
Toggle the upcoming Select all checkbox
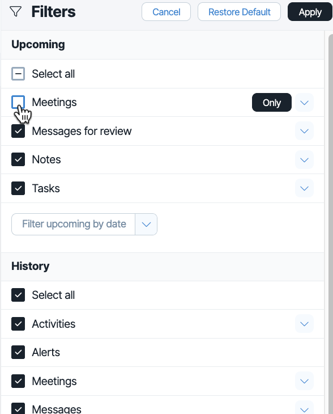[x=18, y=74]
